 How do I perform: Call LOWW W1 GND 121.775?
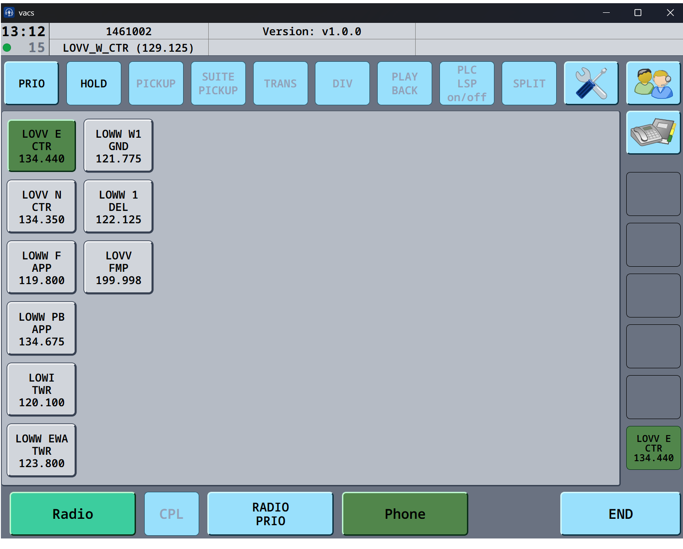[x=118, y=146]
